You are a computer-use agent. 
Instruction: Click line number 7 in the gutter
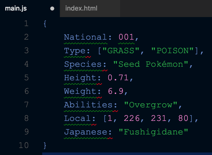[26, 105]
